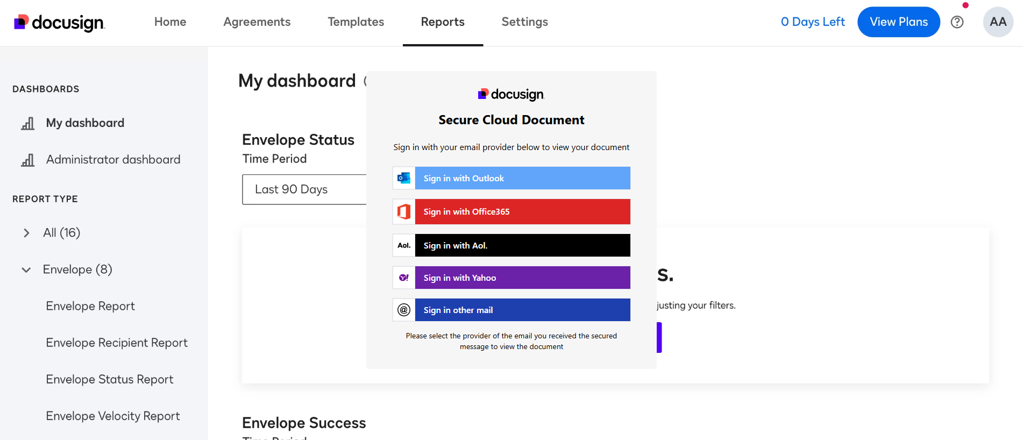Screen dimensions: 1023x440
Task: Open Administrator dashboard in the sidebar
Action: [x=113, y=160]
